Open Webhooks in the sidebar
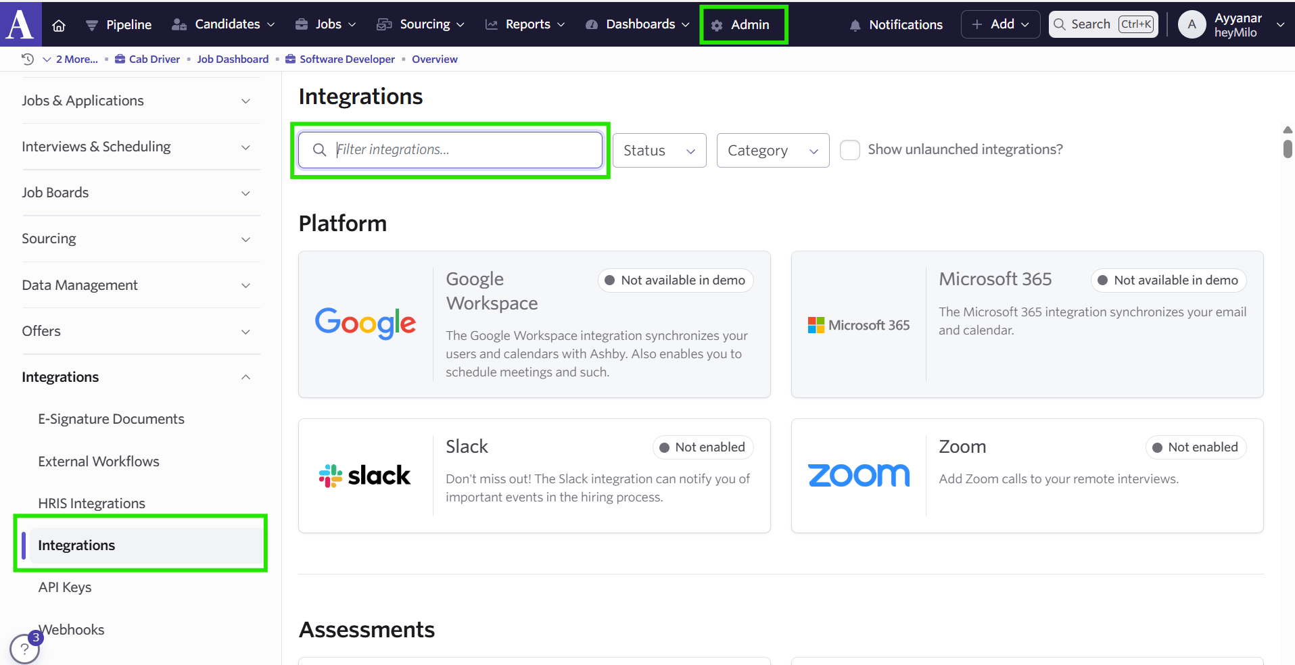 [71, 630]
